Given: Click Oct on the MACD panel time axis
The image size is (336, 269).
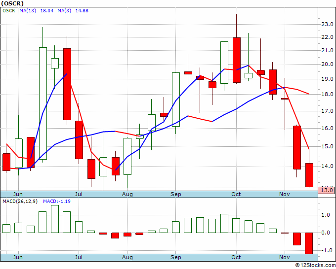Looking at the screenshot, I should [x=236, y=257].
